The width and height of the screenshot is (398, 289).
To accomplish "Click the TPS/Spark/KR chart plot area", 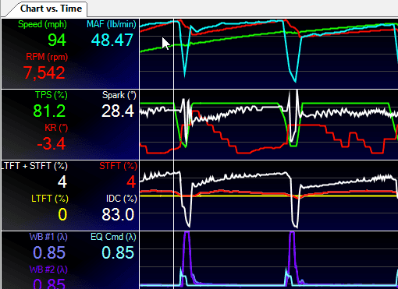I will click(268, 125).
